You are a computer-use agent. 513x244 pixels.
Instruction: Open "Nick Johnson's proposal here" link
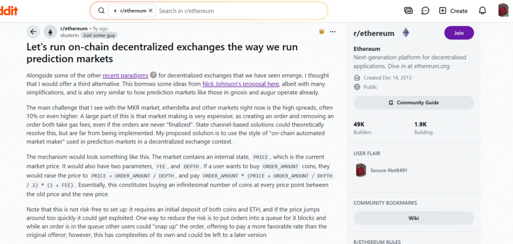(240, 84)
